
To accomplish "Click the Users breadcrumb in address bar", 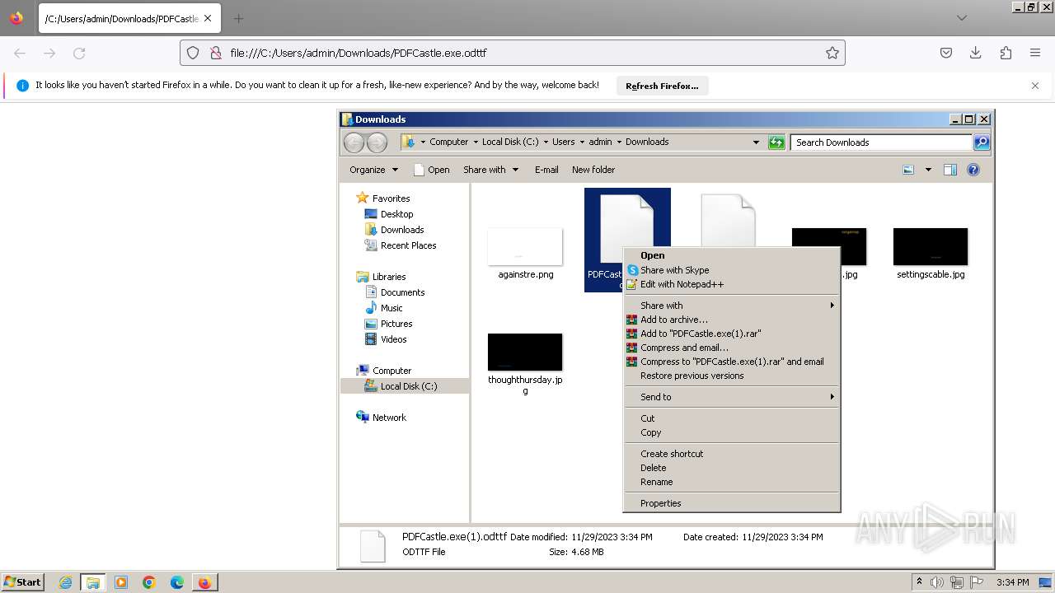I will [x=564, y=142].
